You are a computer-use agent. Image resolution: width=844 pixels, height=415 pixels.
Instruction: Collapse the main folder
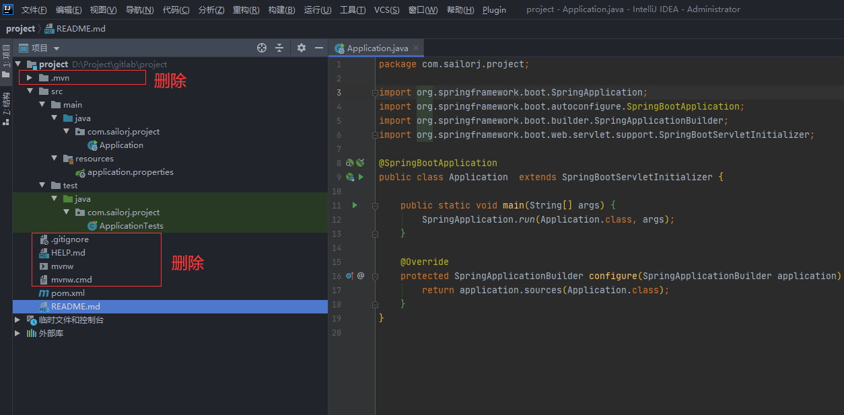42,105
